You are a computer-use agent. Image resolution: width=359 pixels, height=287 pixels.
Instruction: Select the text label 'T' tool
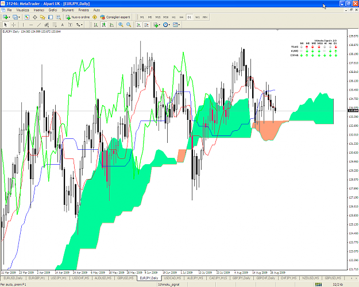click(x=70, y=25)
